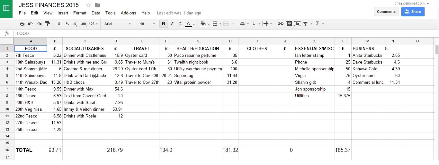
Task: Insert a comment using the toolbar icon
Action: click(x=289, y=24)
